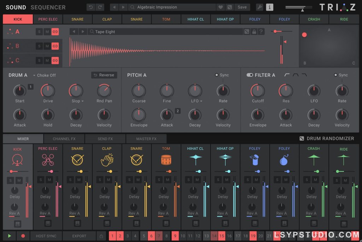Click the Reverse button in DRUM A
362x242 pixels.
[x=104, y=75]
